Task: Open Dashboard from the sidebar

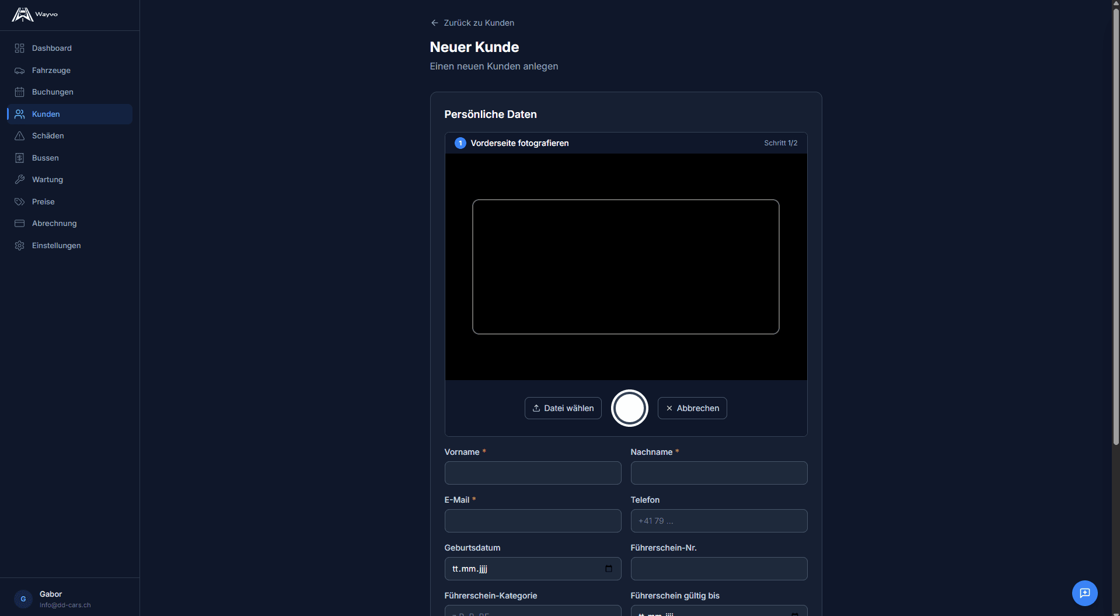Action: tap(51, 48)
